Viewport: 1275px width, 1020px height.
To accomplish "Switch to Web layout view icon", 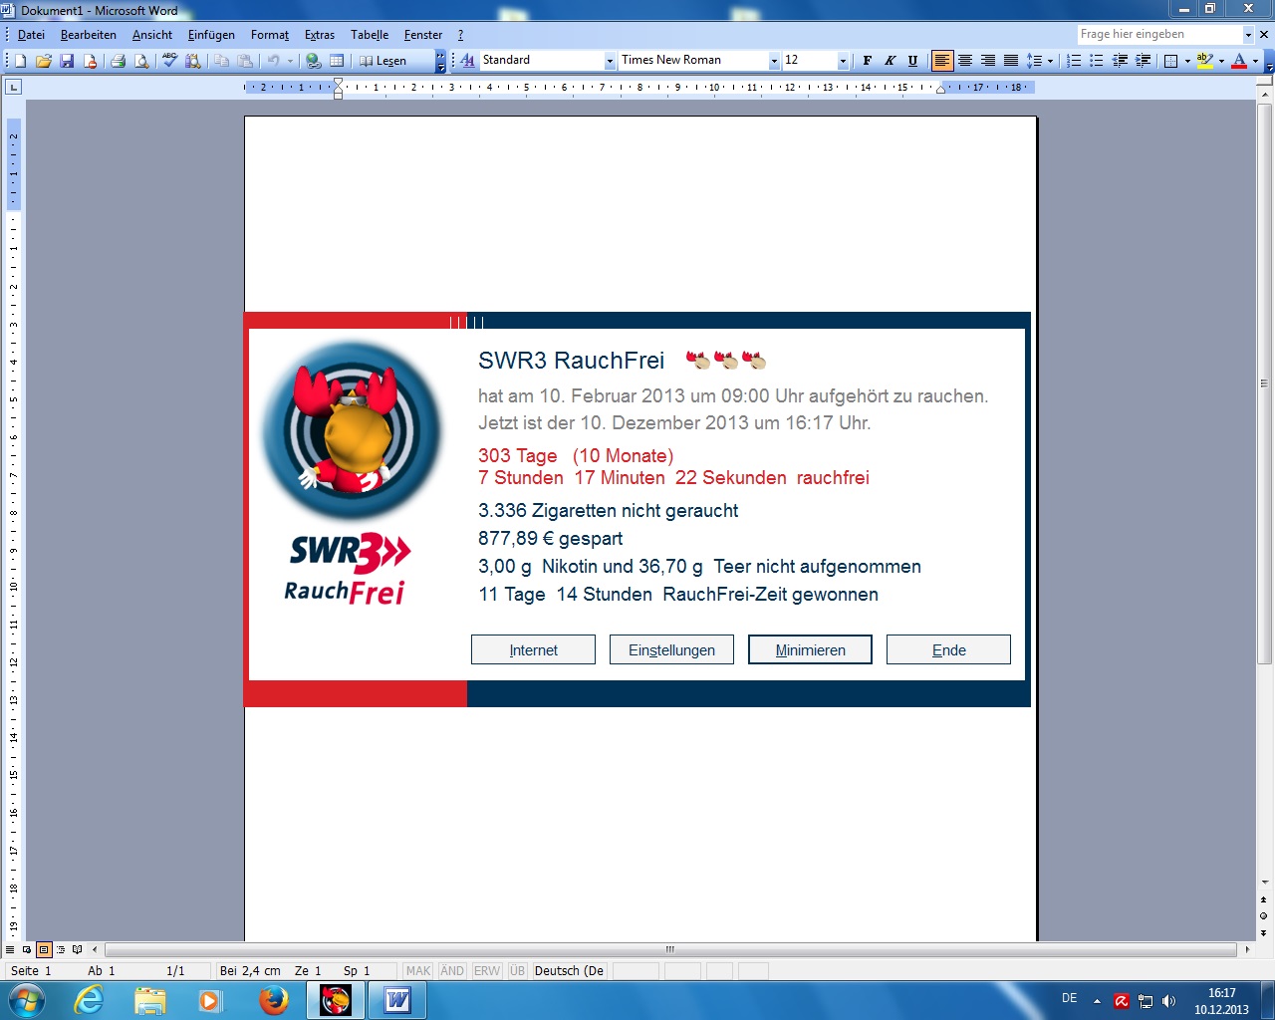I will point(27,949).
